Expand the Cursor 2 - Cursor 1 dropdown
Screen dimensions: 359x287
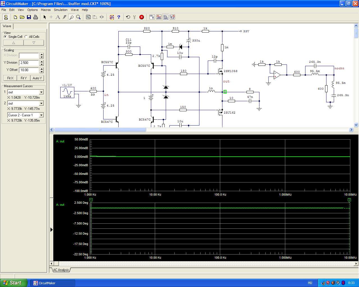coord(41,115)
